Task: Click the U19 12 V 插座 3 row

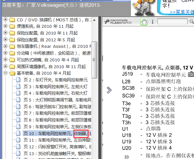Action: (147, 142)
